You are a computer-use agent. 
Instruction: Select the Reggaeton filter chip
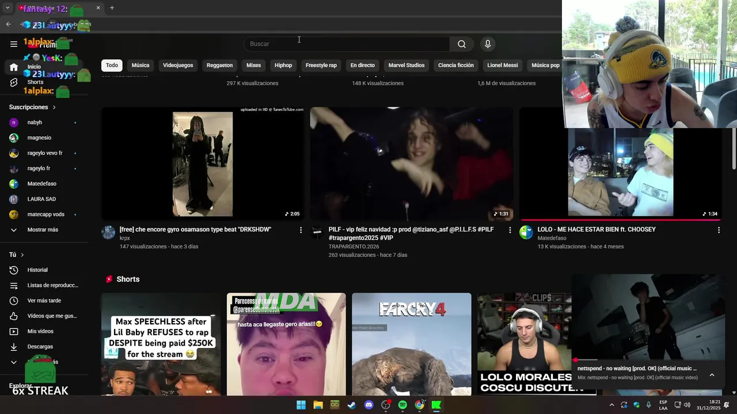pyautogui.click(x=219, y=65)
